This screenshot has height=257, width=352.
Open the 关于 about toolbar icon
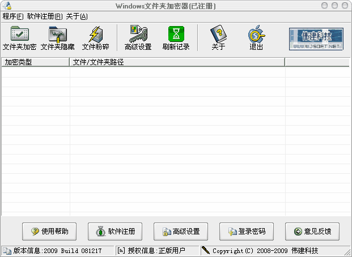[218, 38]
